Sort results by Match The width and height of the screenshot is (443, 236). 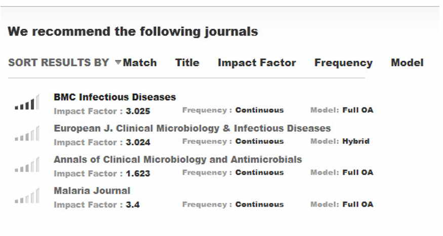pos(140,62)
